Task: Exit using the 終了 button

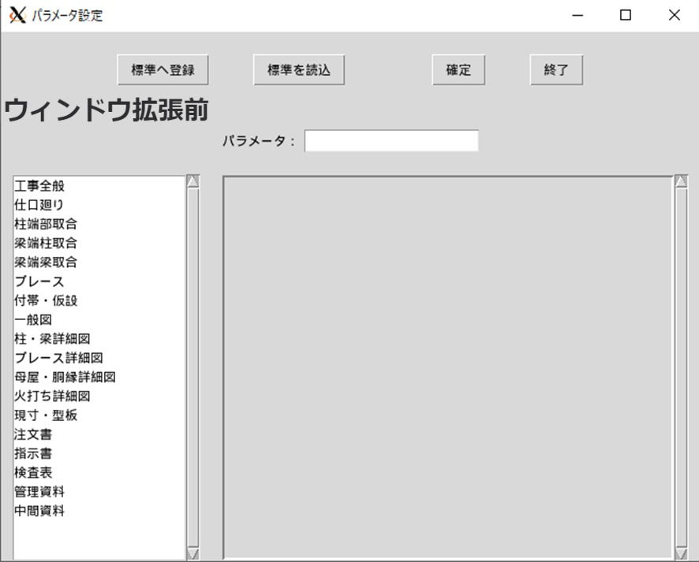Action: (556, 70)
